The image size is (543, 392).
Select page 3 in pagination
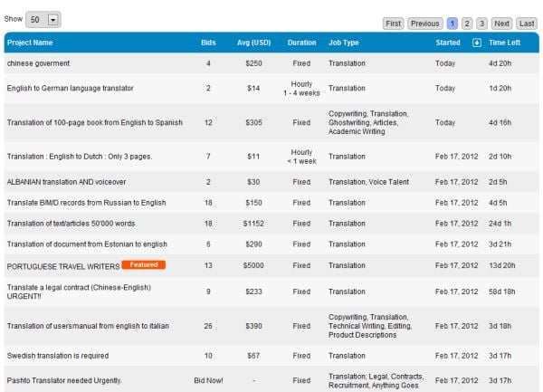[x=481, y=24]
